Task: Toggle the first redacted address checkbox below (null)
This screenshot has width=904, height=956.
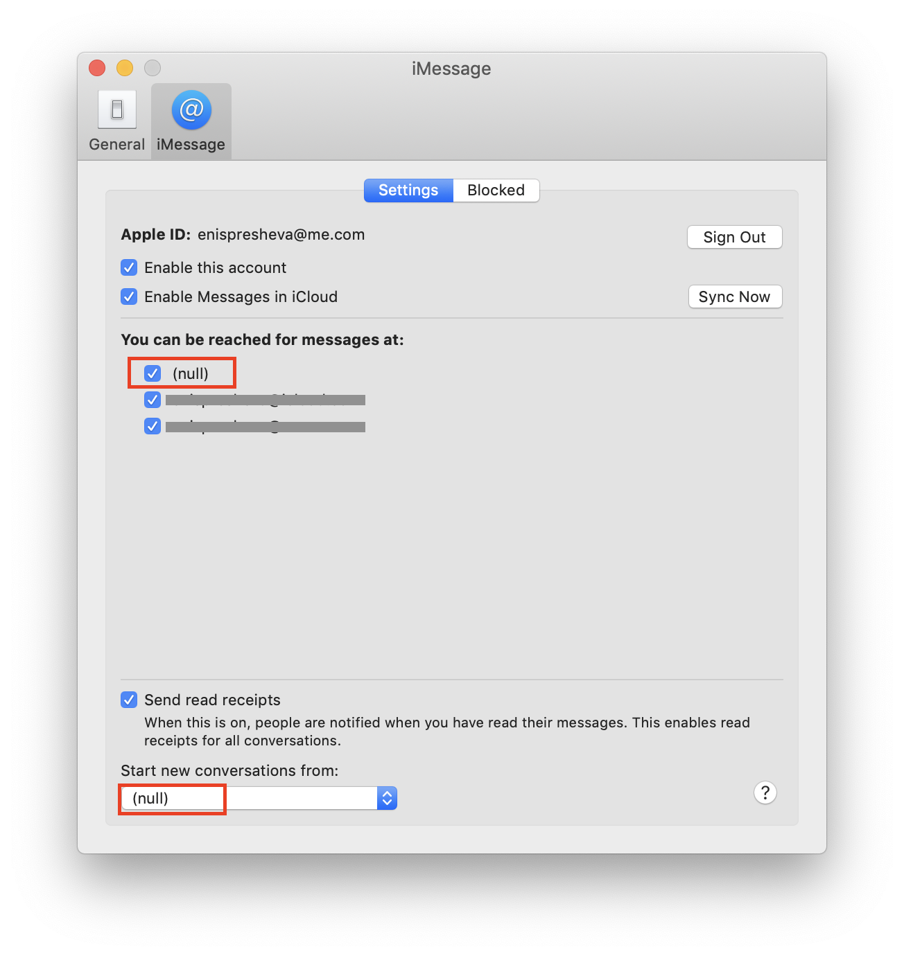Action: [x=153, y=400]
